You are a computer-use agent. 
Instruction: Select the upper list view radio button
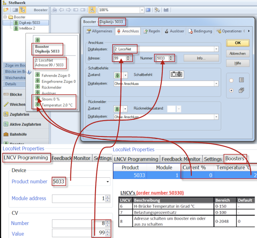click(231, 80)
